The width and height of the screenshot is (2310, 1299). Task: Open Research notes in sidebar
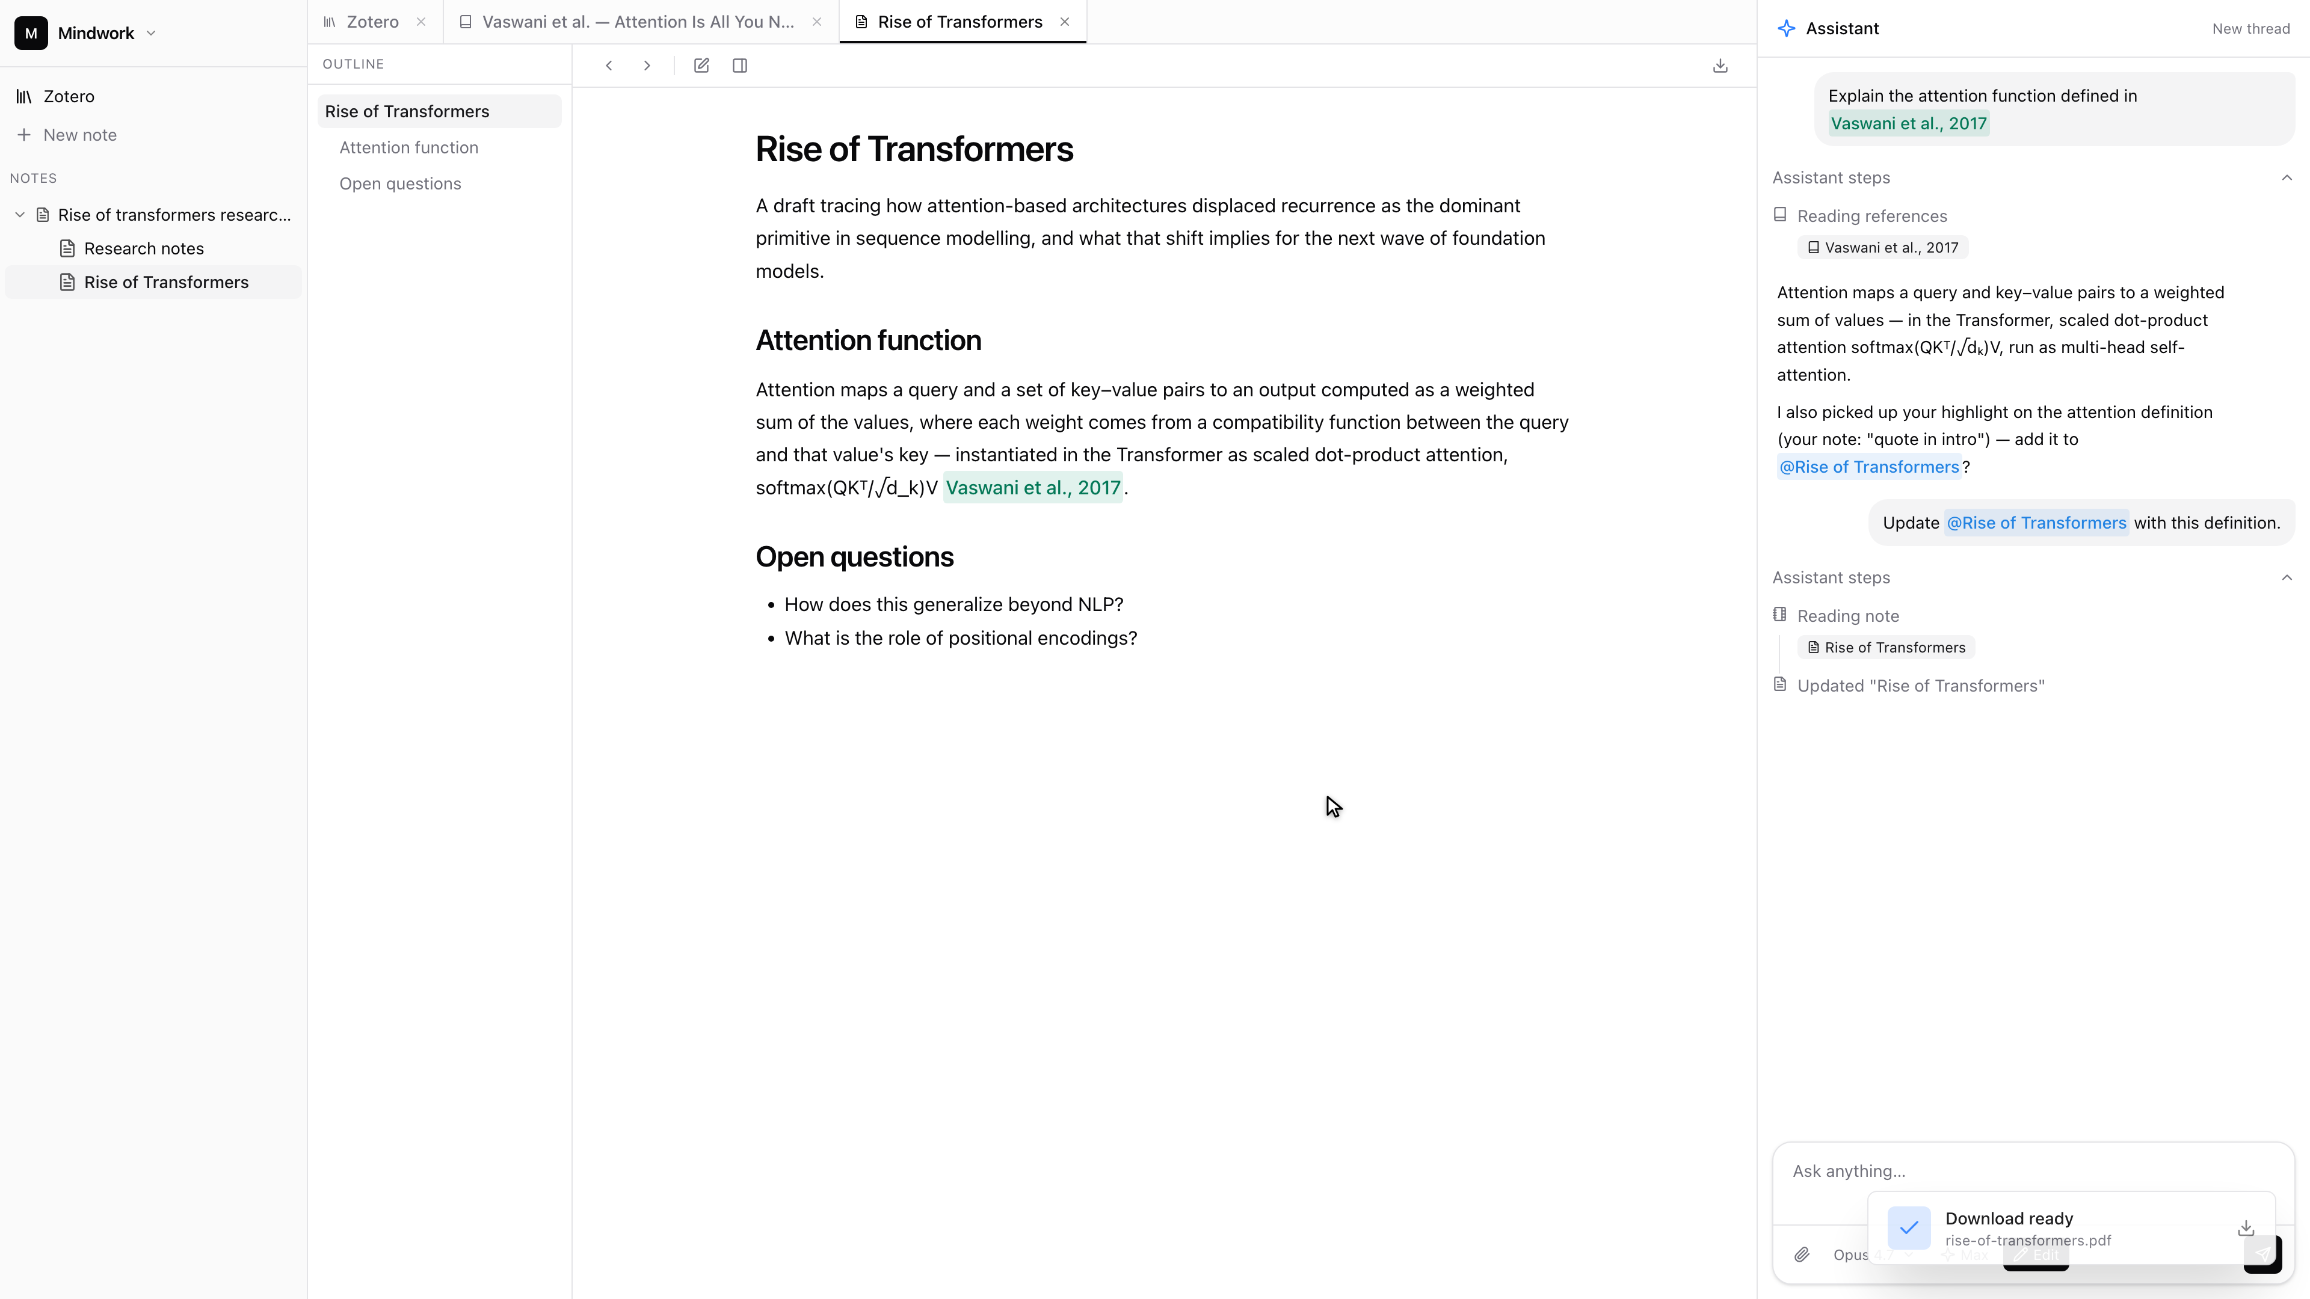144,248
